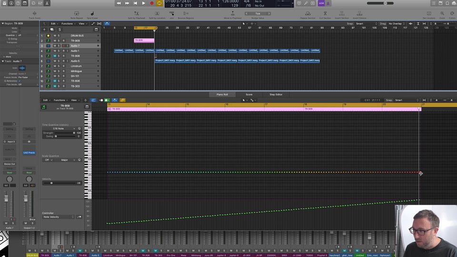Open tracks area Edit menu
Viewport: 457px width, 257px height.
[54, 24]
